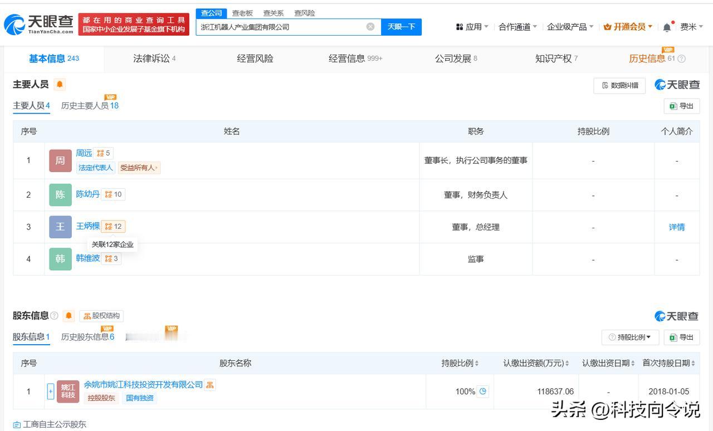713x431 pixels.
Task: Click the bell icon beside 主要人员 heading
Action: [x=60, y=85]
